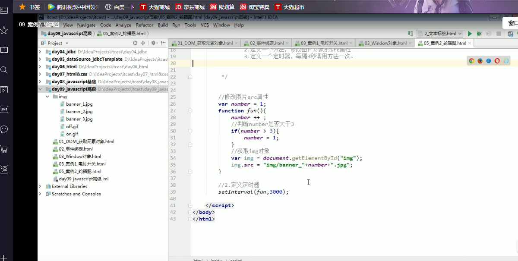Click the video icon in the left browser sidebar
Screen dimensions: 518x261
[x=4, y=90]
